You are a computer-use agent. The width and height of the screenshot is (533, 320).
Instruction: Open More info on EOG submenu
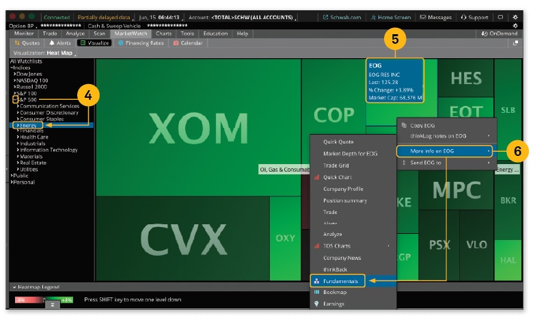pyautogui.click(x=445, y=151)
